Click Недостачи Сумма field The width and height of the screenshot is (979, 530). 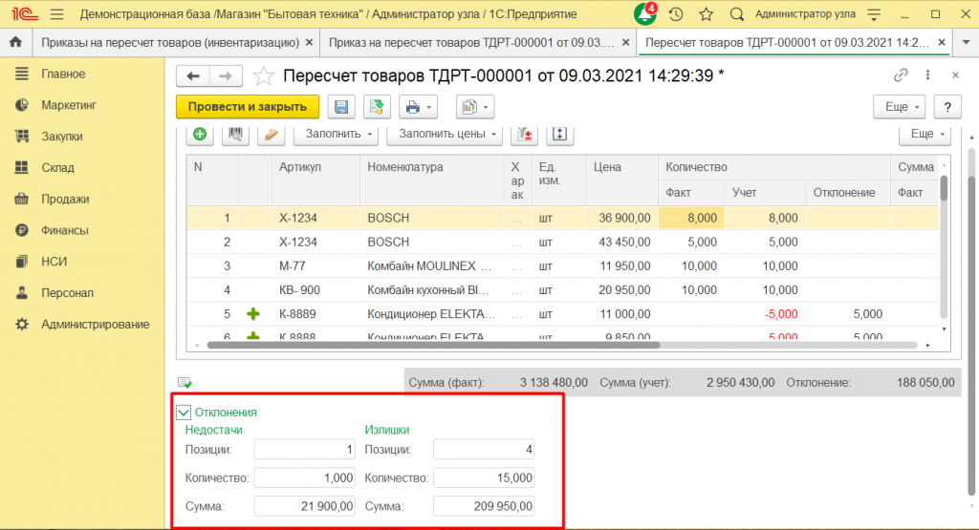(304, 506)
